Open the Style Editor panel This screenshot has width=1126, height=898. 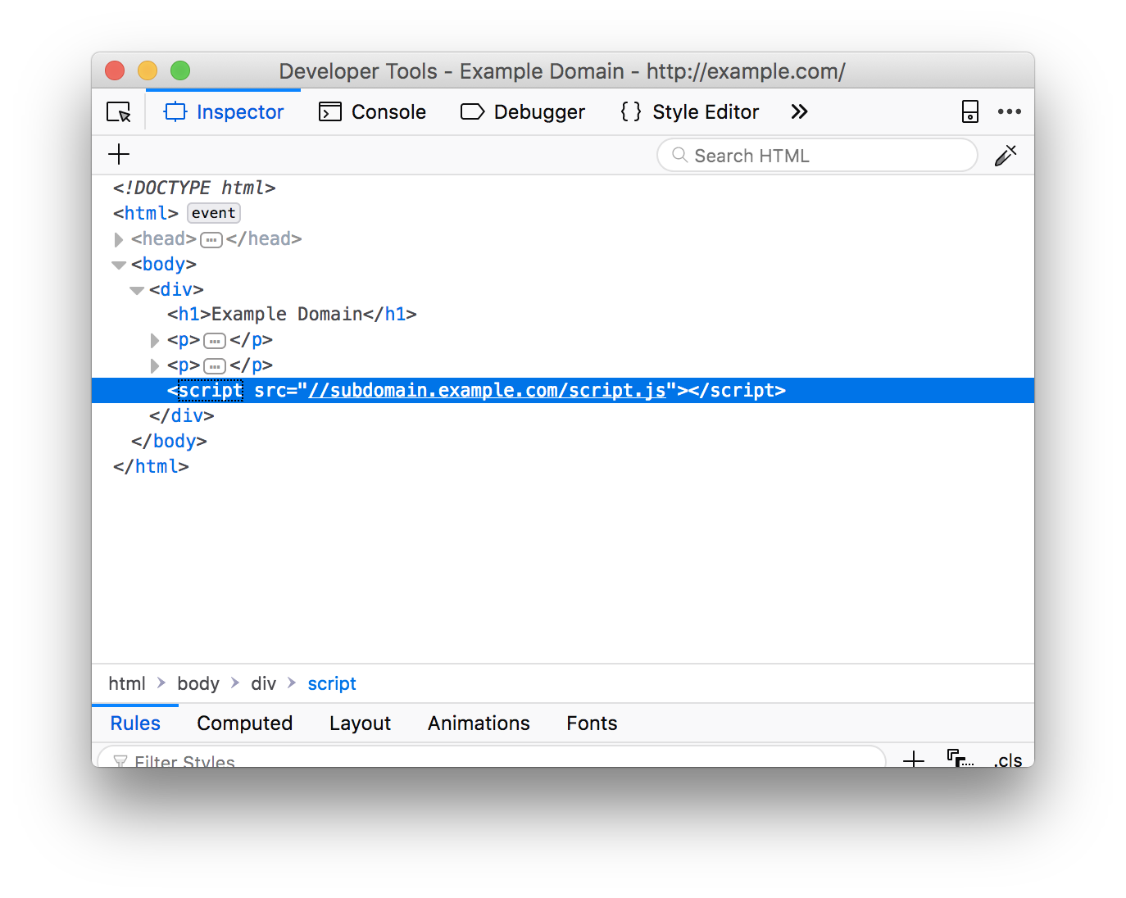pos(690,112)
